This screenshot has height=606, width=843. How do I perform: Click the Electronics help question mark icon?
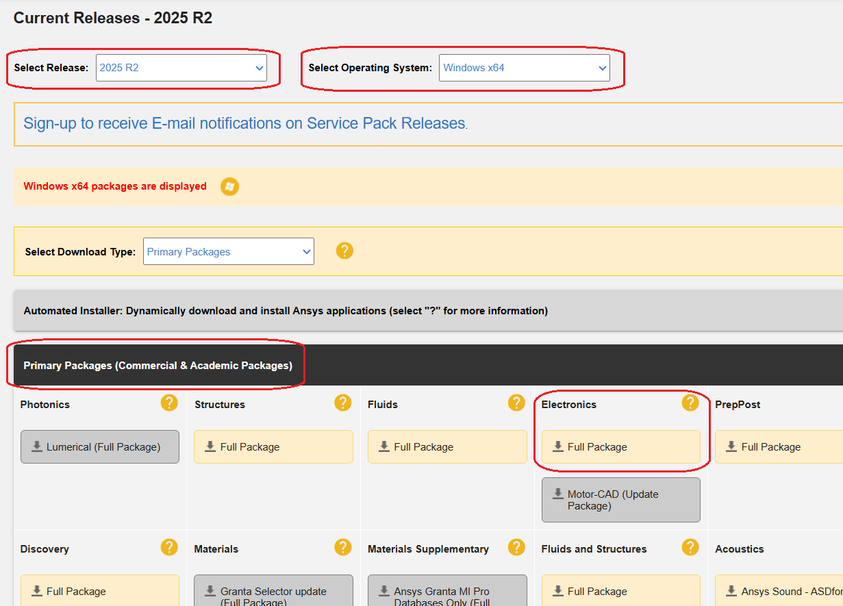tap(690, 403)
